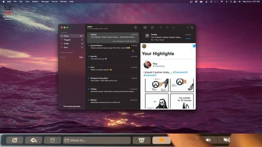Screen dimensions: 262x147
Task: Click the #Overwatch2 hashtag link
Action: (180, 72)
